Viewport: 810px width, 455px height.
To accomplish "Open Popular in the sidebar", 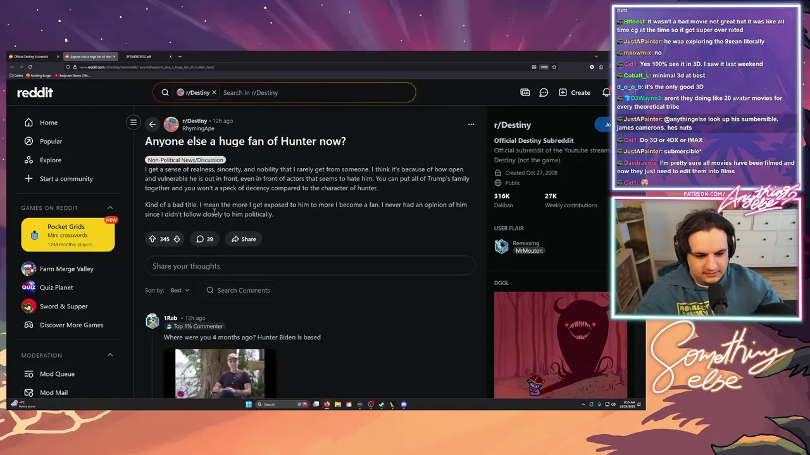I will click(x=51, y=142).
